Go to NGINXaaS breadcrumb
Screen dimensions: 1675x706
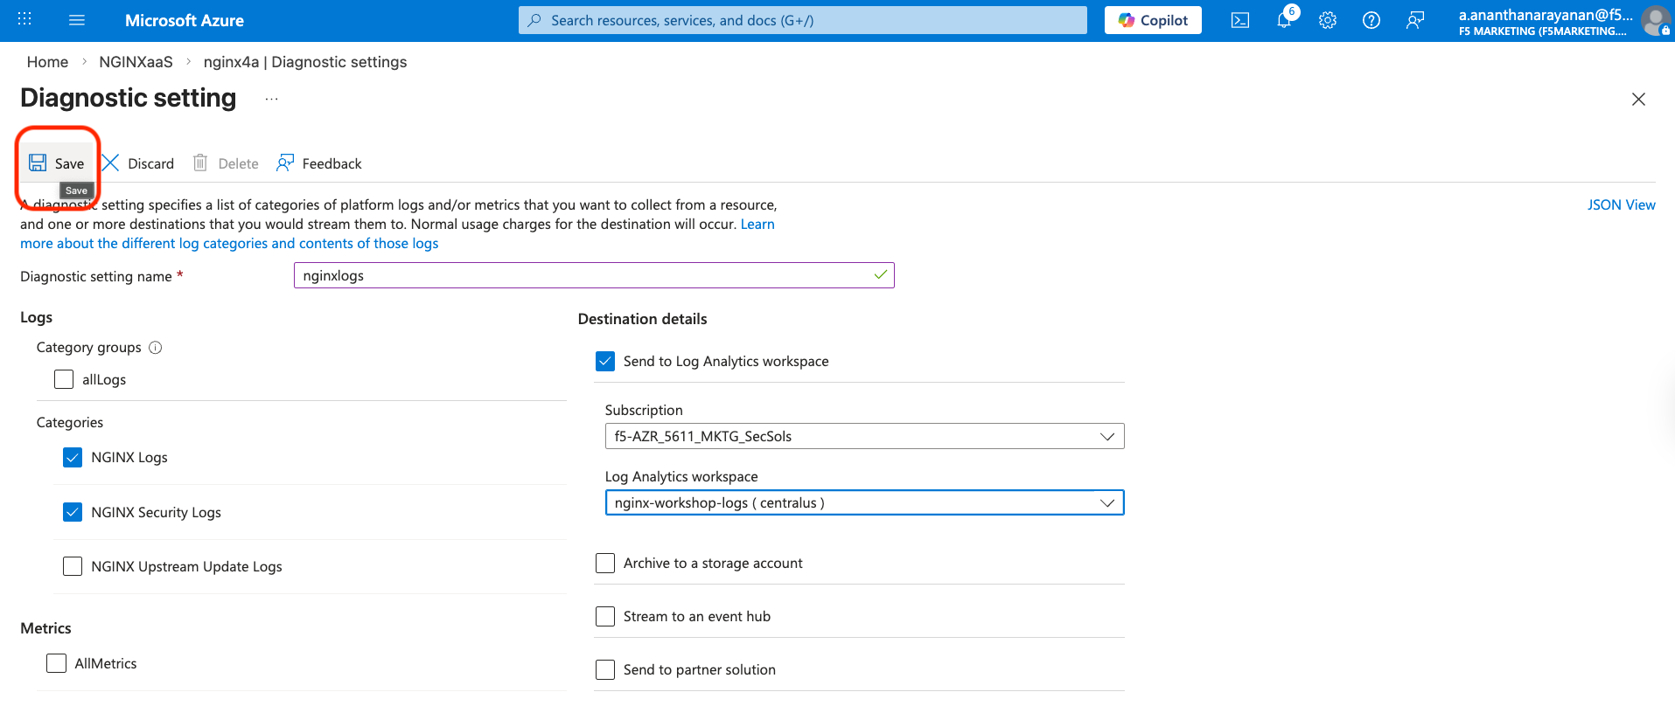[x=136, y=62]
